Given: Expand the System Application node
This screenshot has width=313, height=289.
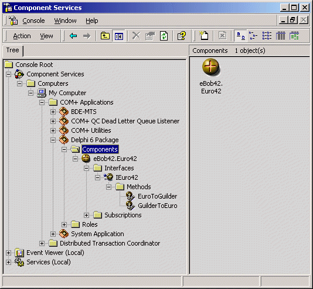Looking at the screenshot, I should coord(53,234).
